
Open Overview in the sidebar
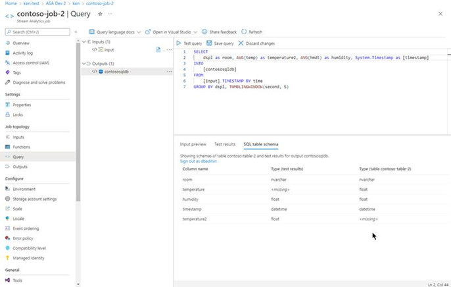[x=21, y=43]
